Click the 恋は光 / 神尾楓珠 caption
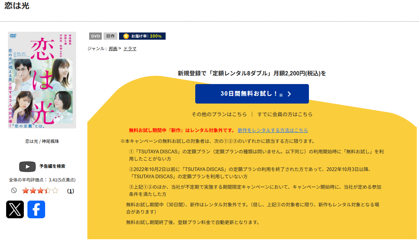Viewport: 419px width, 241px height. pos(42,141)
